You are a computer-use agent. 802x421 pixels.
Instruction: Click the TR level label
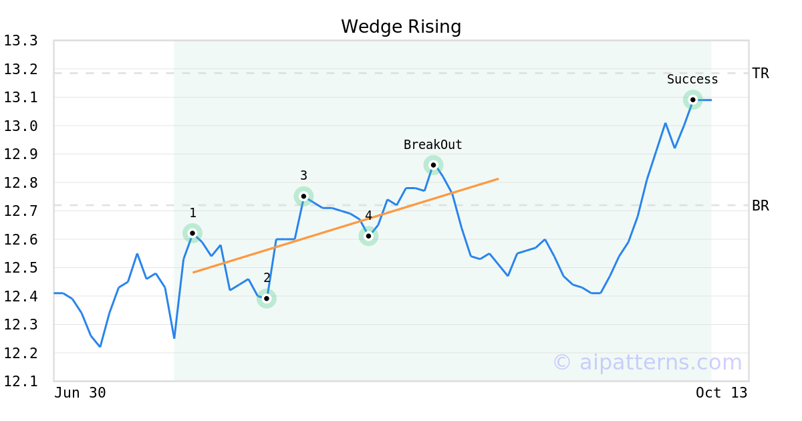pyautogui.click(x=761, y=74)
